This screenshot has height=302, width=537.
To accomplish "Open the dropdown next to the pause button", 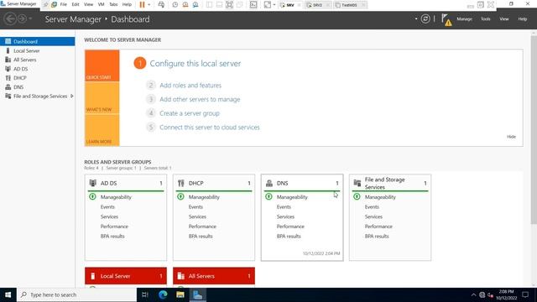I will 149,5.
